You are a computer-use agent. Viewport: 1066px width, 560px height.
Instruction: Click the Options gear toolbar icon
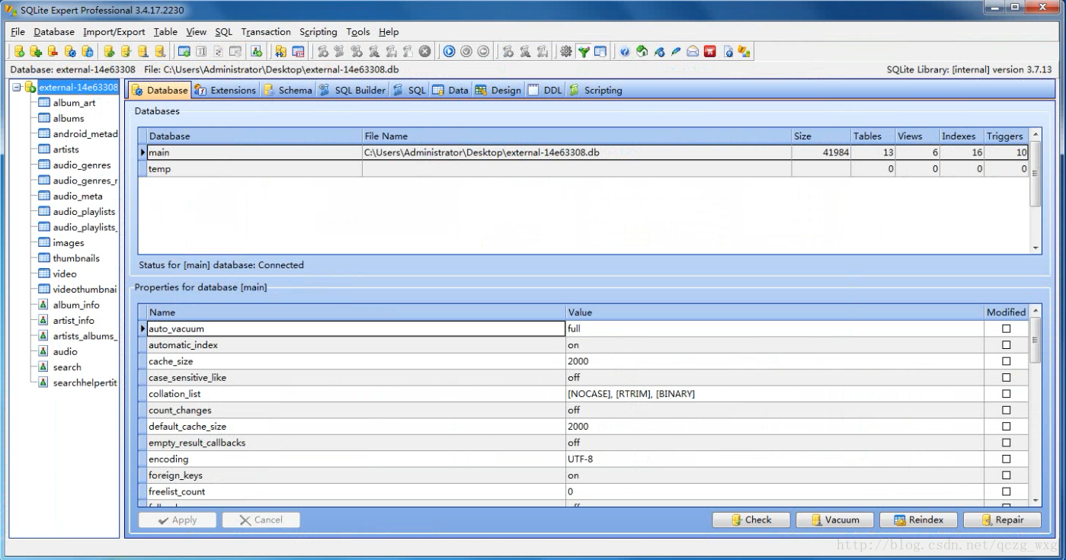(x=565, y=51)
